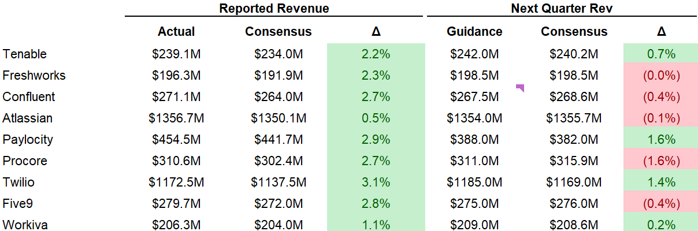The height and width of the screenshot is (231, 698).
Task: Click Confluent reported consensus $264.0M
Action: [x=279, y=96]
